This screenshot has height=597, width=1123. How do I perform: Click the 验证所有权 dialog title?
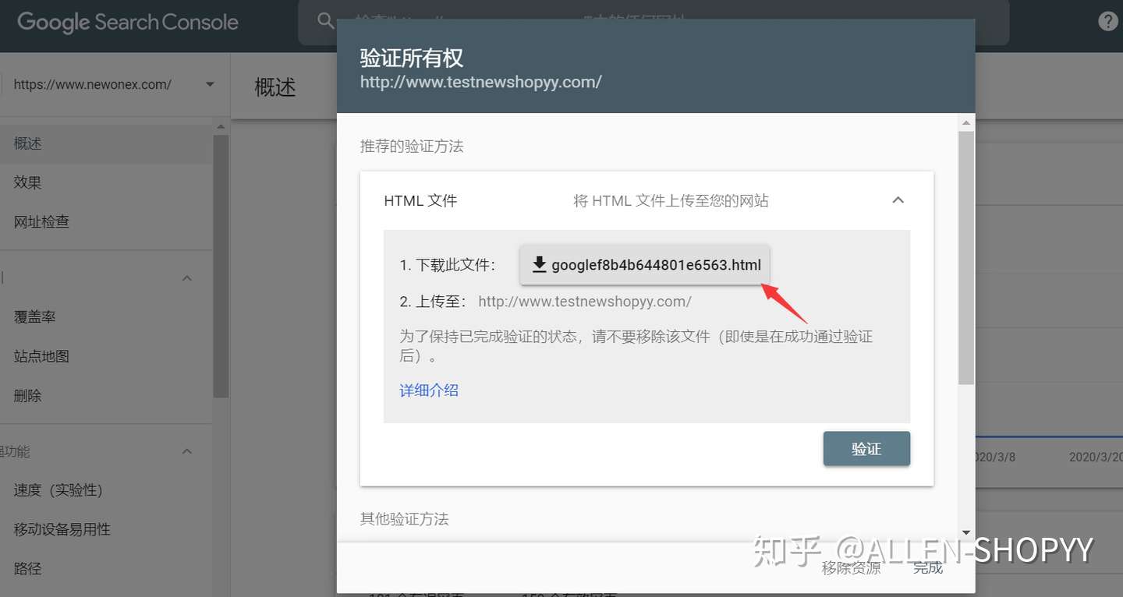point(412,58)
